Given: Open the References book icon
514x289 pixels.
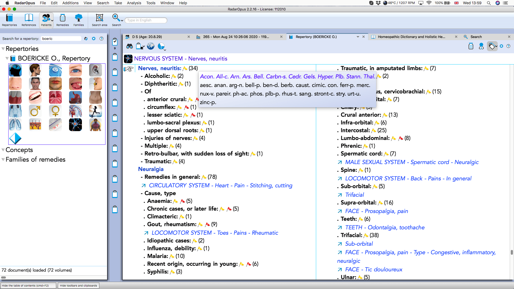Looking at the screenshot, I should pos(29,20).
